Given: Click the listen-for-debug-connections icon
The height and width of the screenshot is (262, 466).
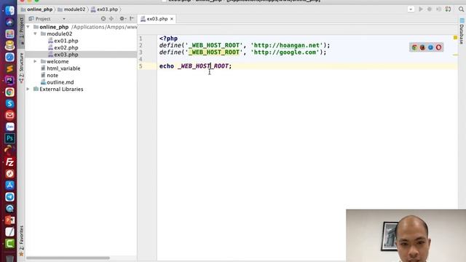Looking at the screenshot, I should [x=449, y=9].
